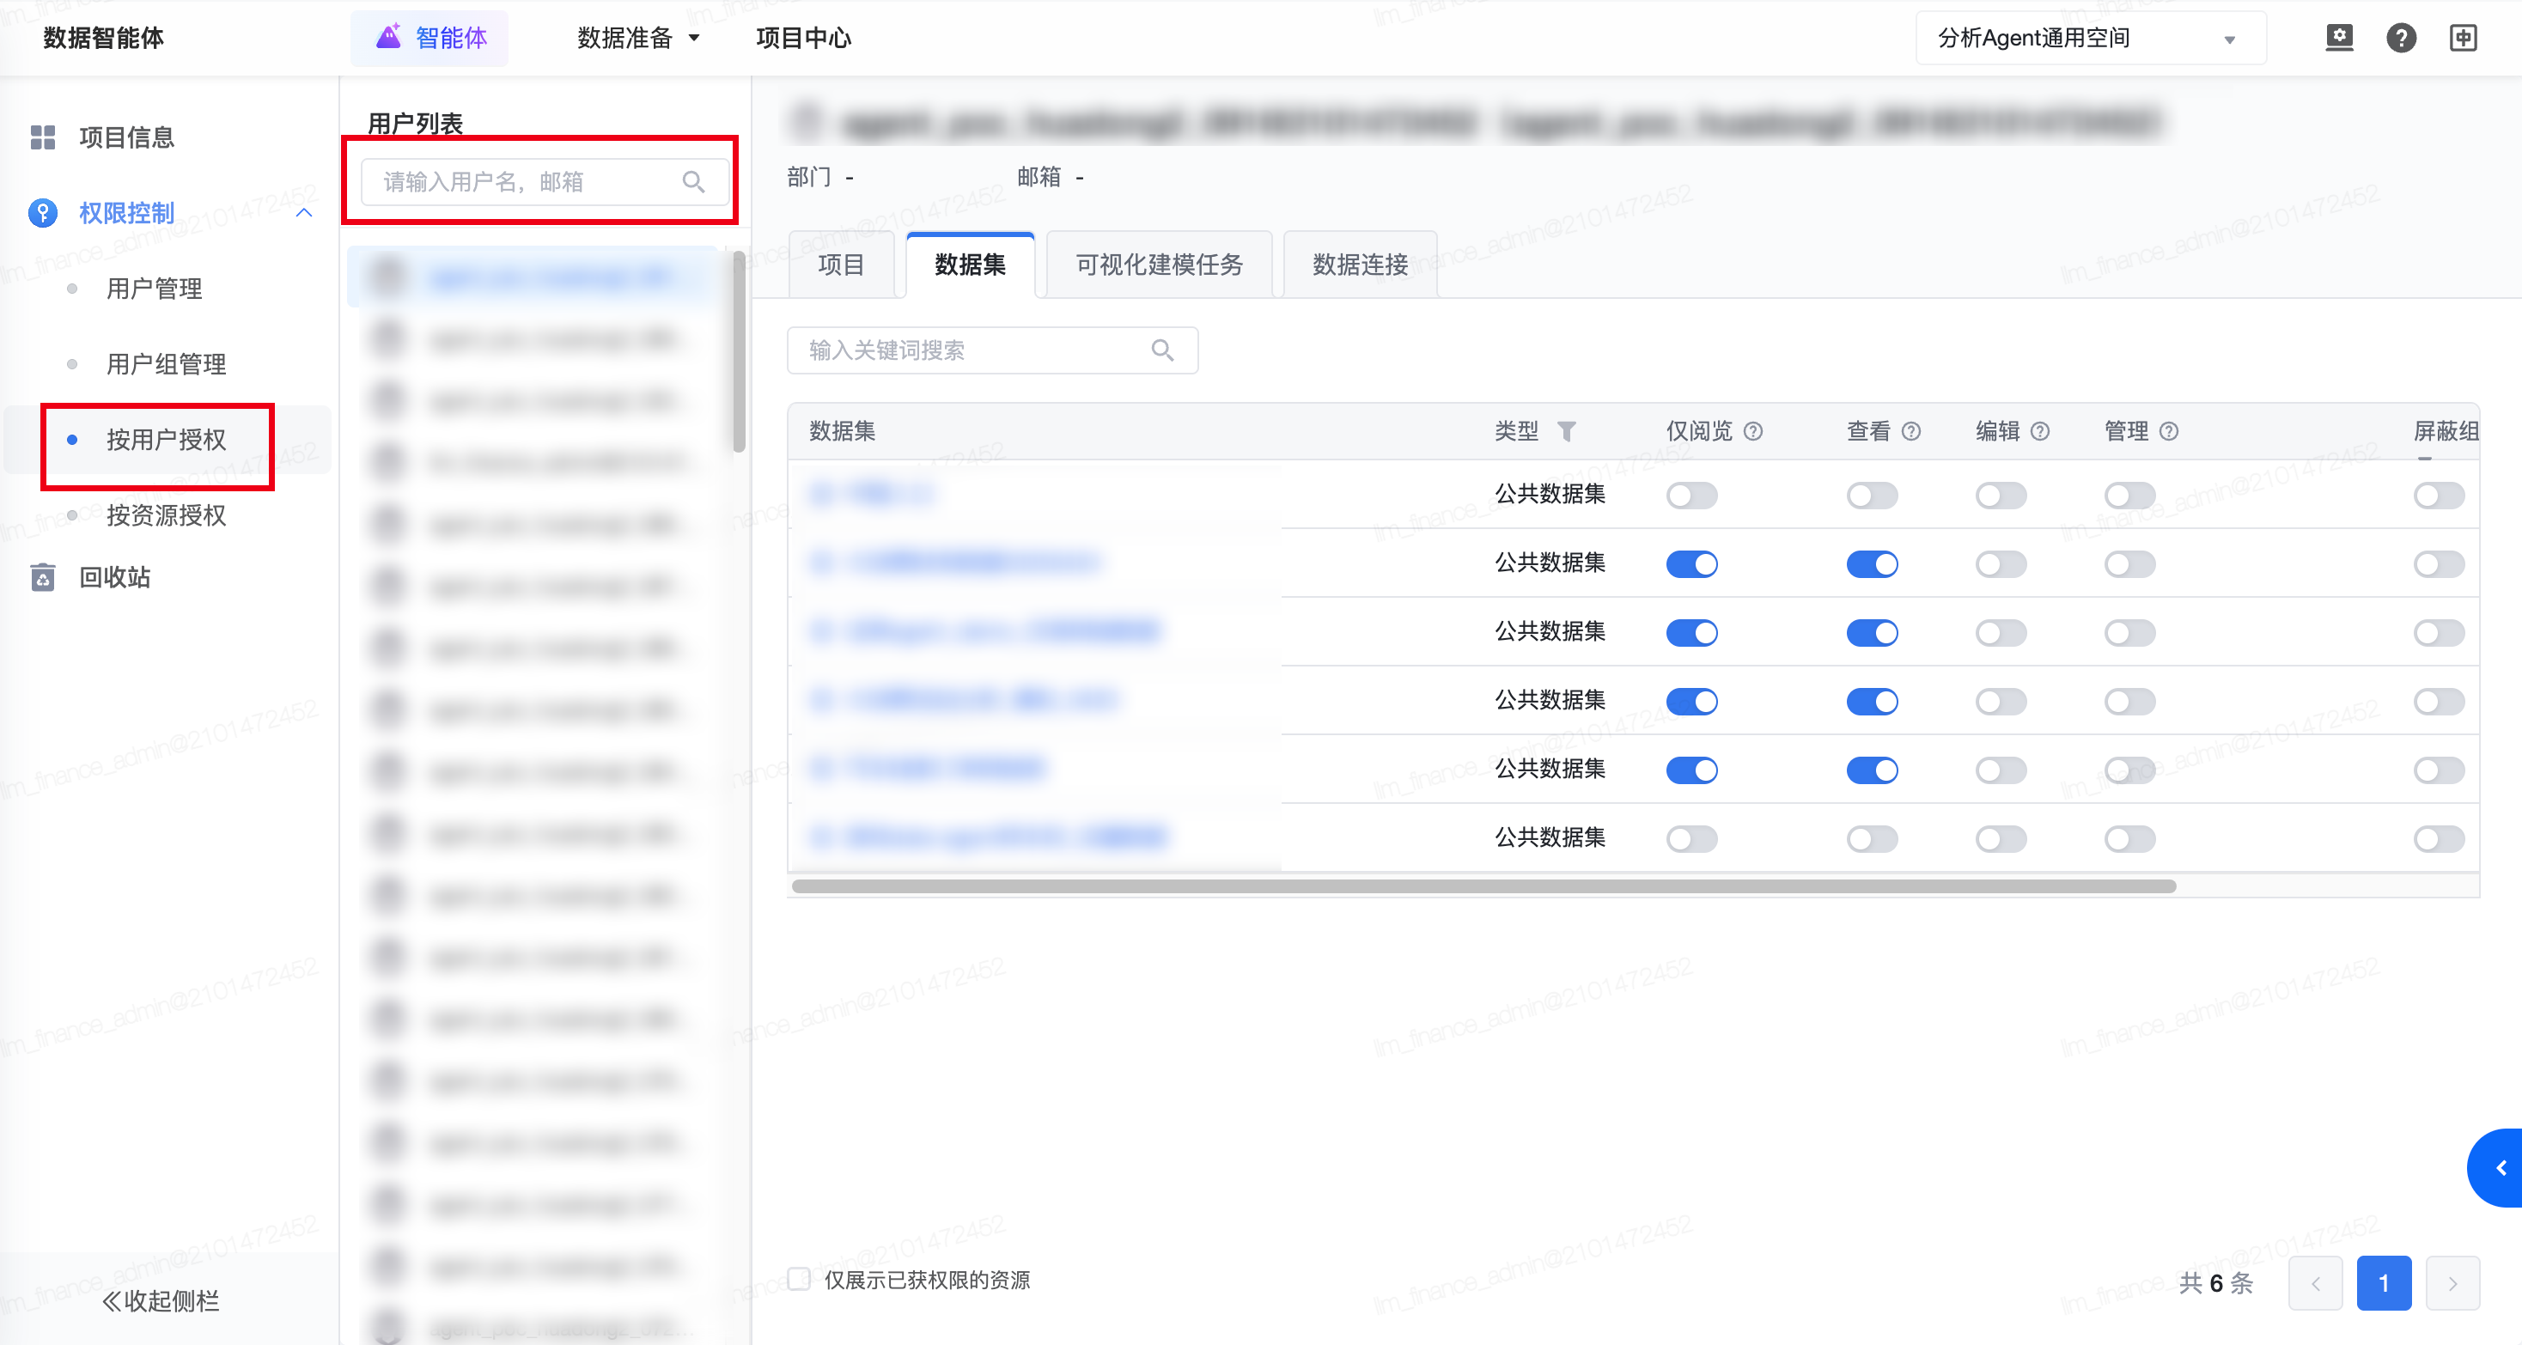Screen dimensions: 2522x1345
Task: Disable 查看 switch in third dataset row
Action: 1872,632
